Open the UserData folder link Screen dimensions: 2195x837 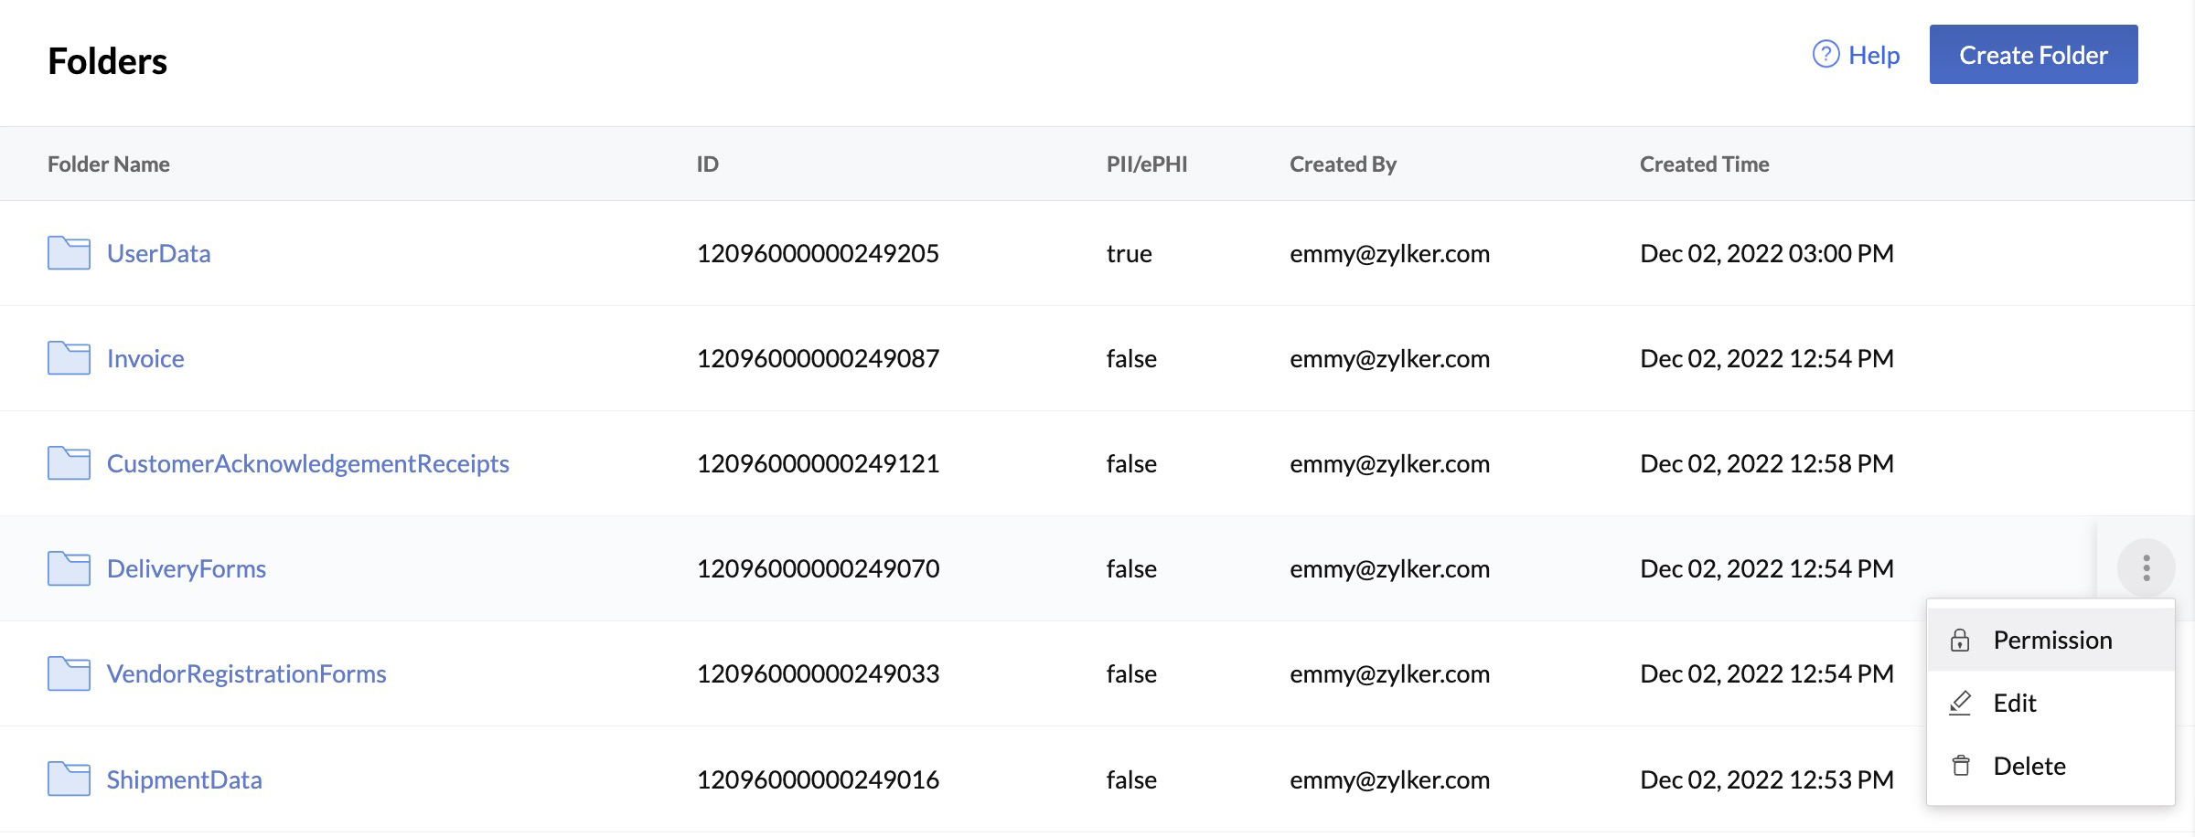[x=158, y=253]
